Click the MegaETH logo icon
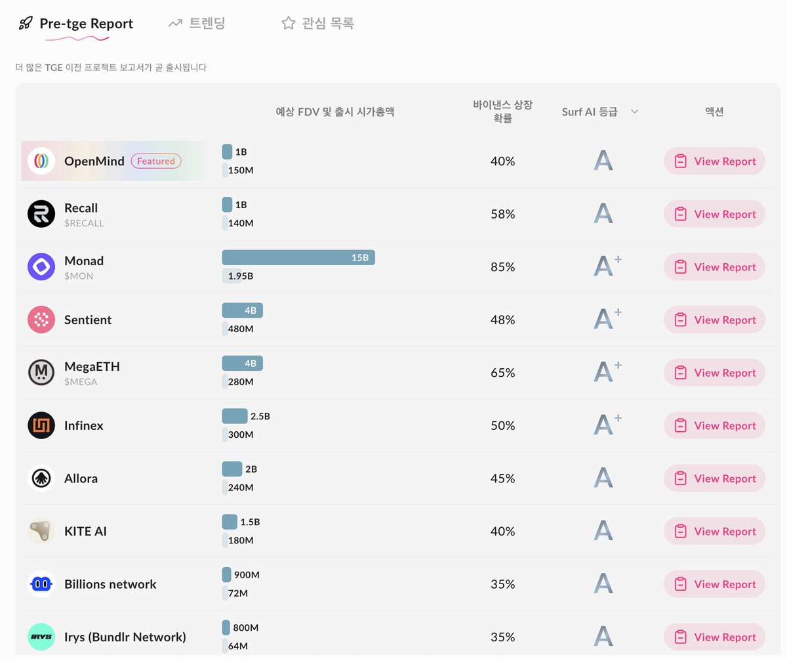Image resolution: width=787 pixels, height=659 pixels. tap(41, 373)
